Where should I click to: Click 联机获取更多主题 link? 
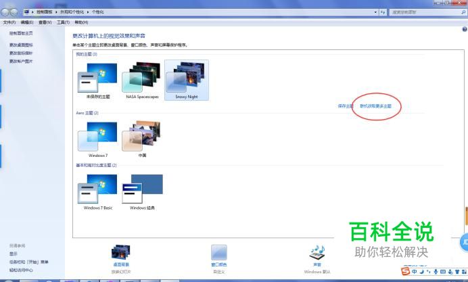pos(375,106)
